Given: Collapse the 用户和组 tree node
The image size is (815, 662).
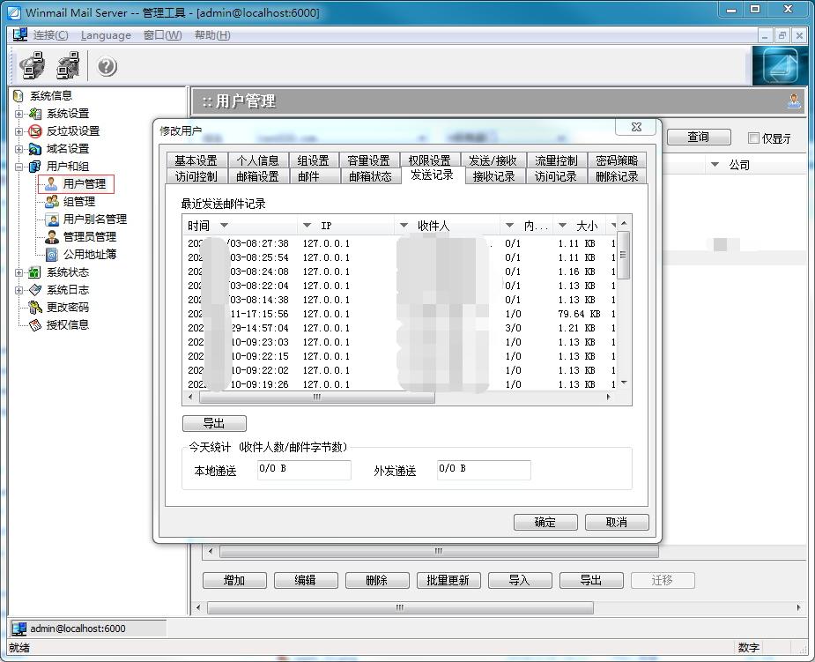Looking at the screenshot, I should pyautogui.click(x=18, y=166).
